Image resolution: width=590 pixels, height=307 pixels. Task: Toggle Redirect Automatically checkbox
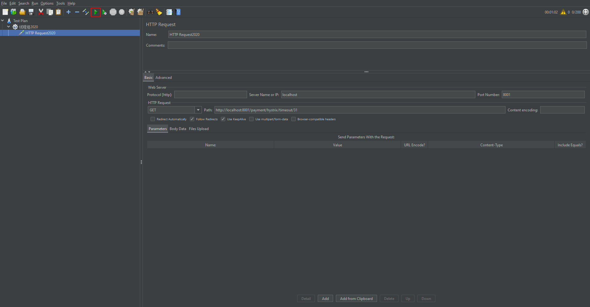153,119
